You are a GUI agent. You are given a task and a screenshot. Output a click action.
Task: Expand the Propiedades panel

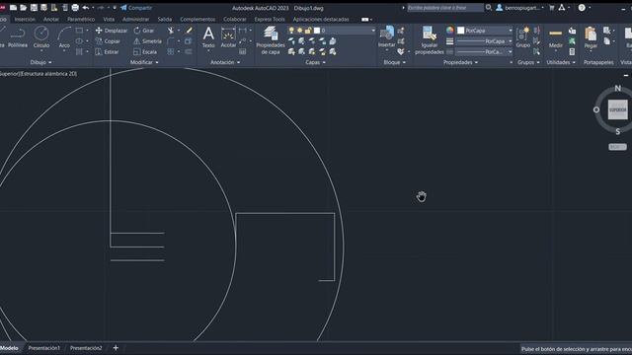point(460,62)
